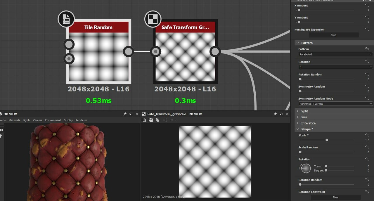This screenshot has width=374, height=201.
Task: Click the Scale Random slider handle
Action: [x=300, y=152]
